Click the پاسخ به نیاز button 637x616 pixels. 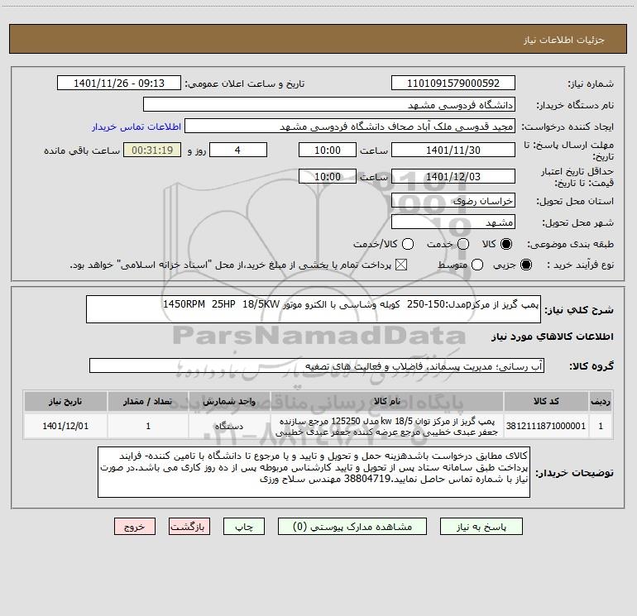point(481,527)
